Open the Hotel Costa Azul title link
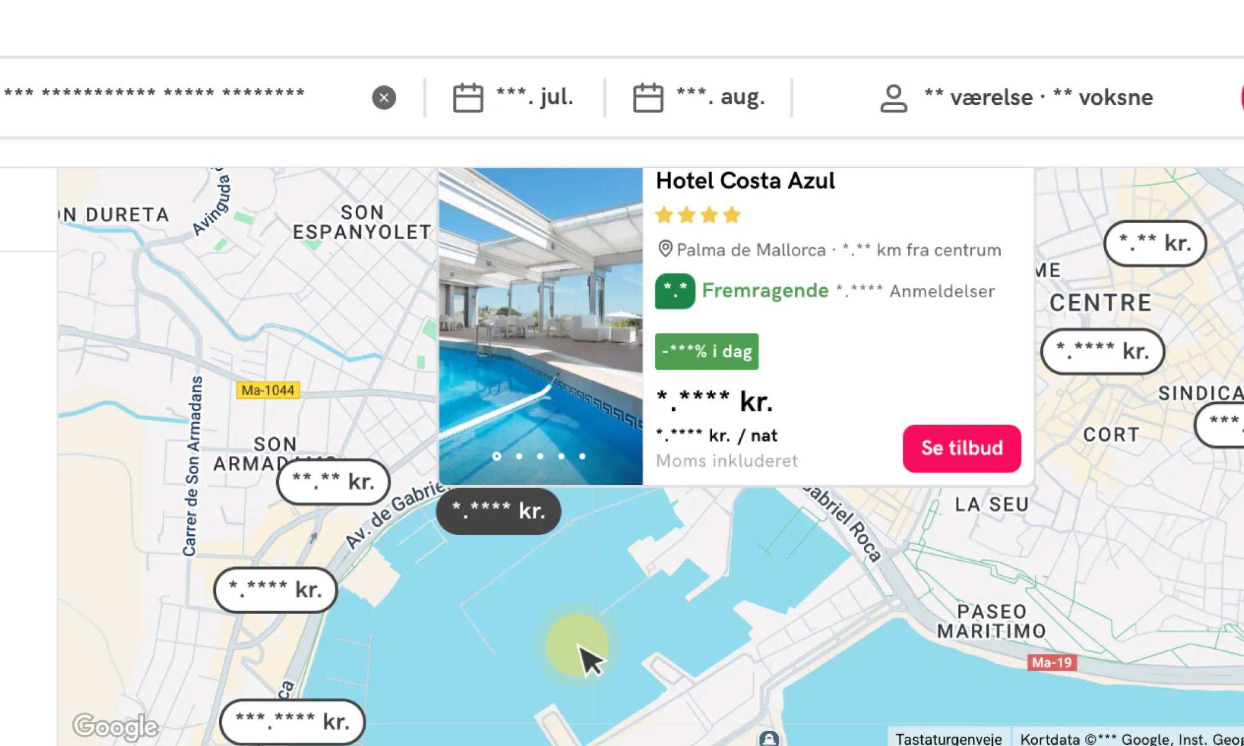The width and height of the screenshot is (1244, 746). (x=745, y=181)
